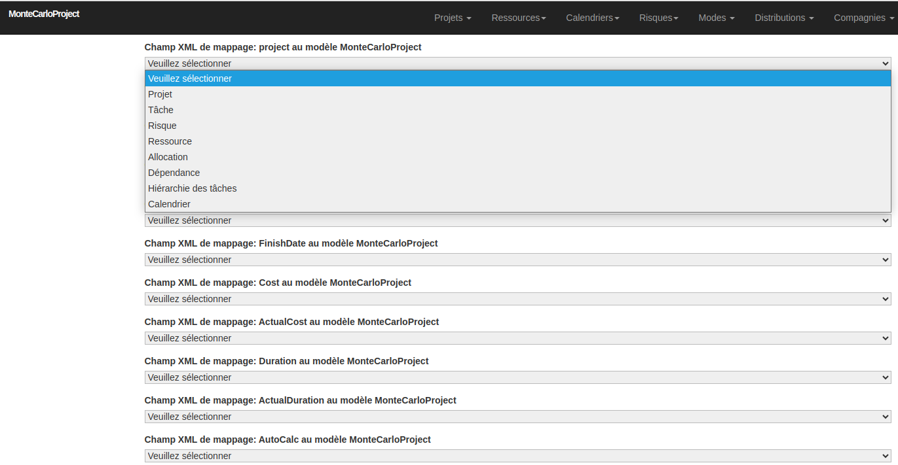Open the ActualDuration mapping dropdown

pos(517,417)
